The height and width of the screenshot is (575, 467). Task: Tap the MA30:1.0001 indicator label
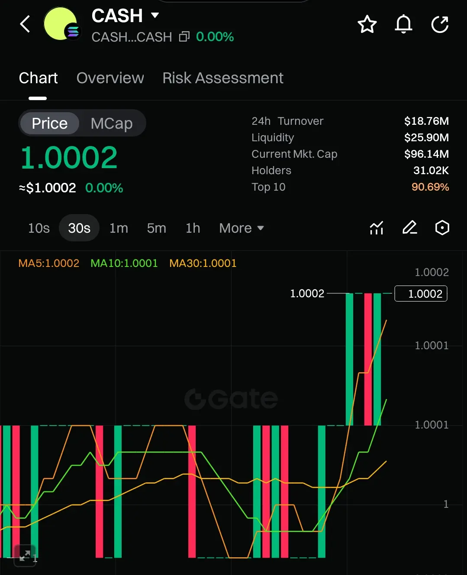pos(203,263)
